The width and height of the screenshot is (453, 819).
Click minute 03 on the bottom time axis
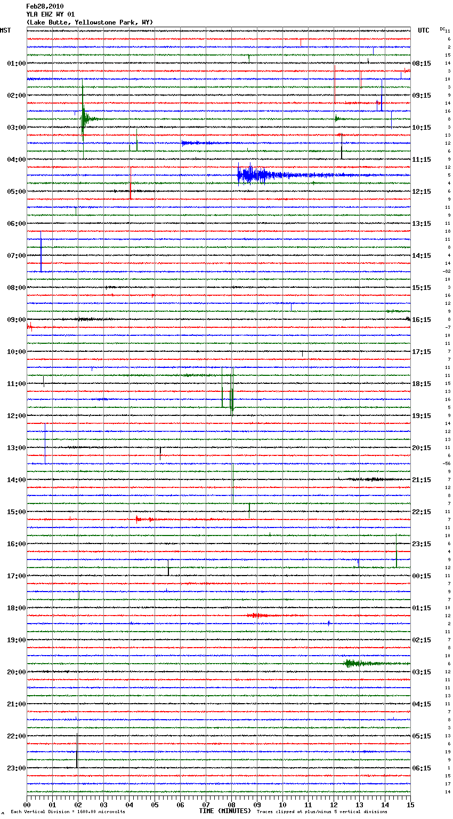(104, 804)
